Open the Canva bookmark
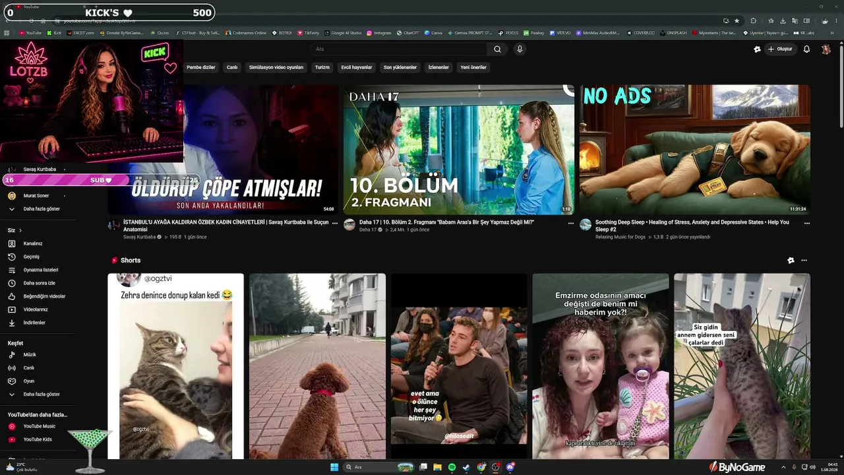 433,33
